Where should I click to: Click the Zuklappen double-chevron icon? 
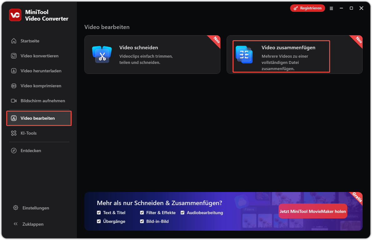click(x=16, y=224)
